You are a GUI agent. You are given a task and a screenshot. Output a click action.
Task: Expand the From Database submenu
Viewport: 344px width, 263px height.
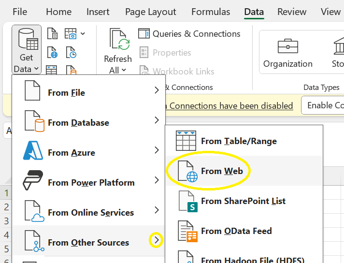coord(88,120)
